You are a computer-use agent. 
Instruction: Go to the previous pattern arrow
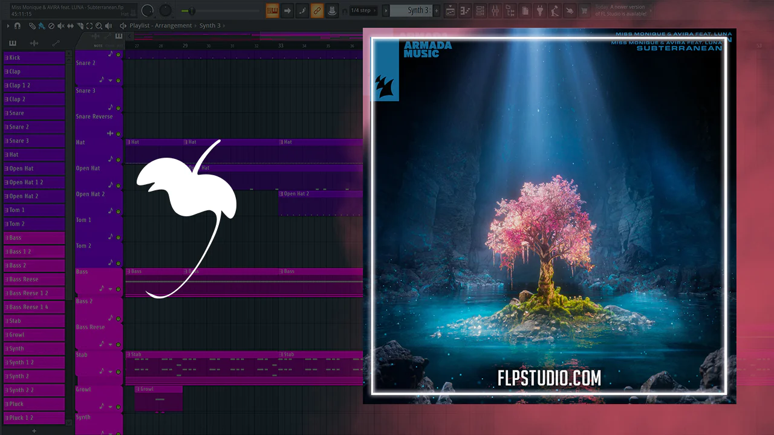point(385,10)
